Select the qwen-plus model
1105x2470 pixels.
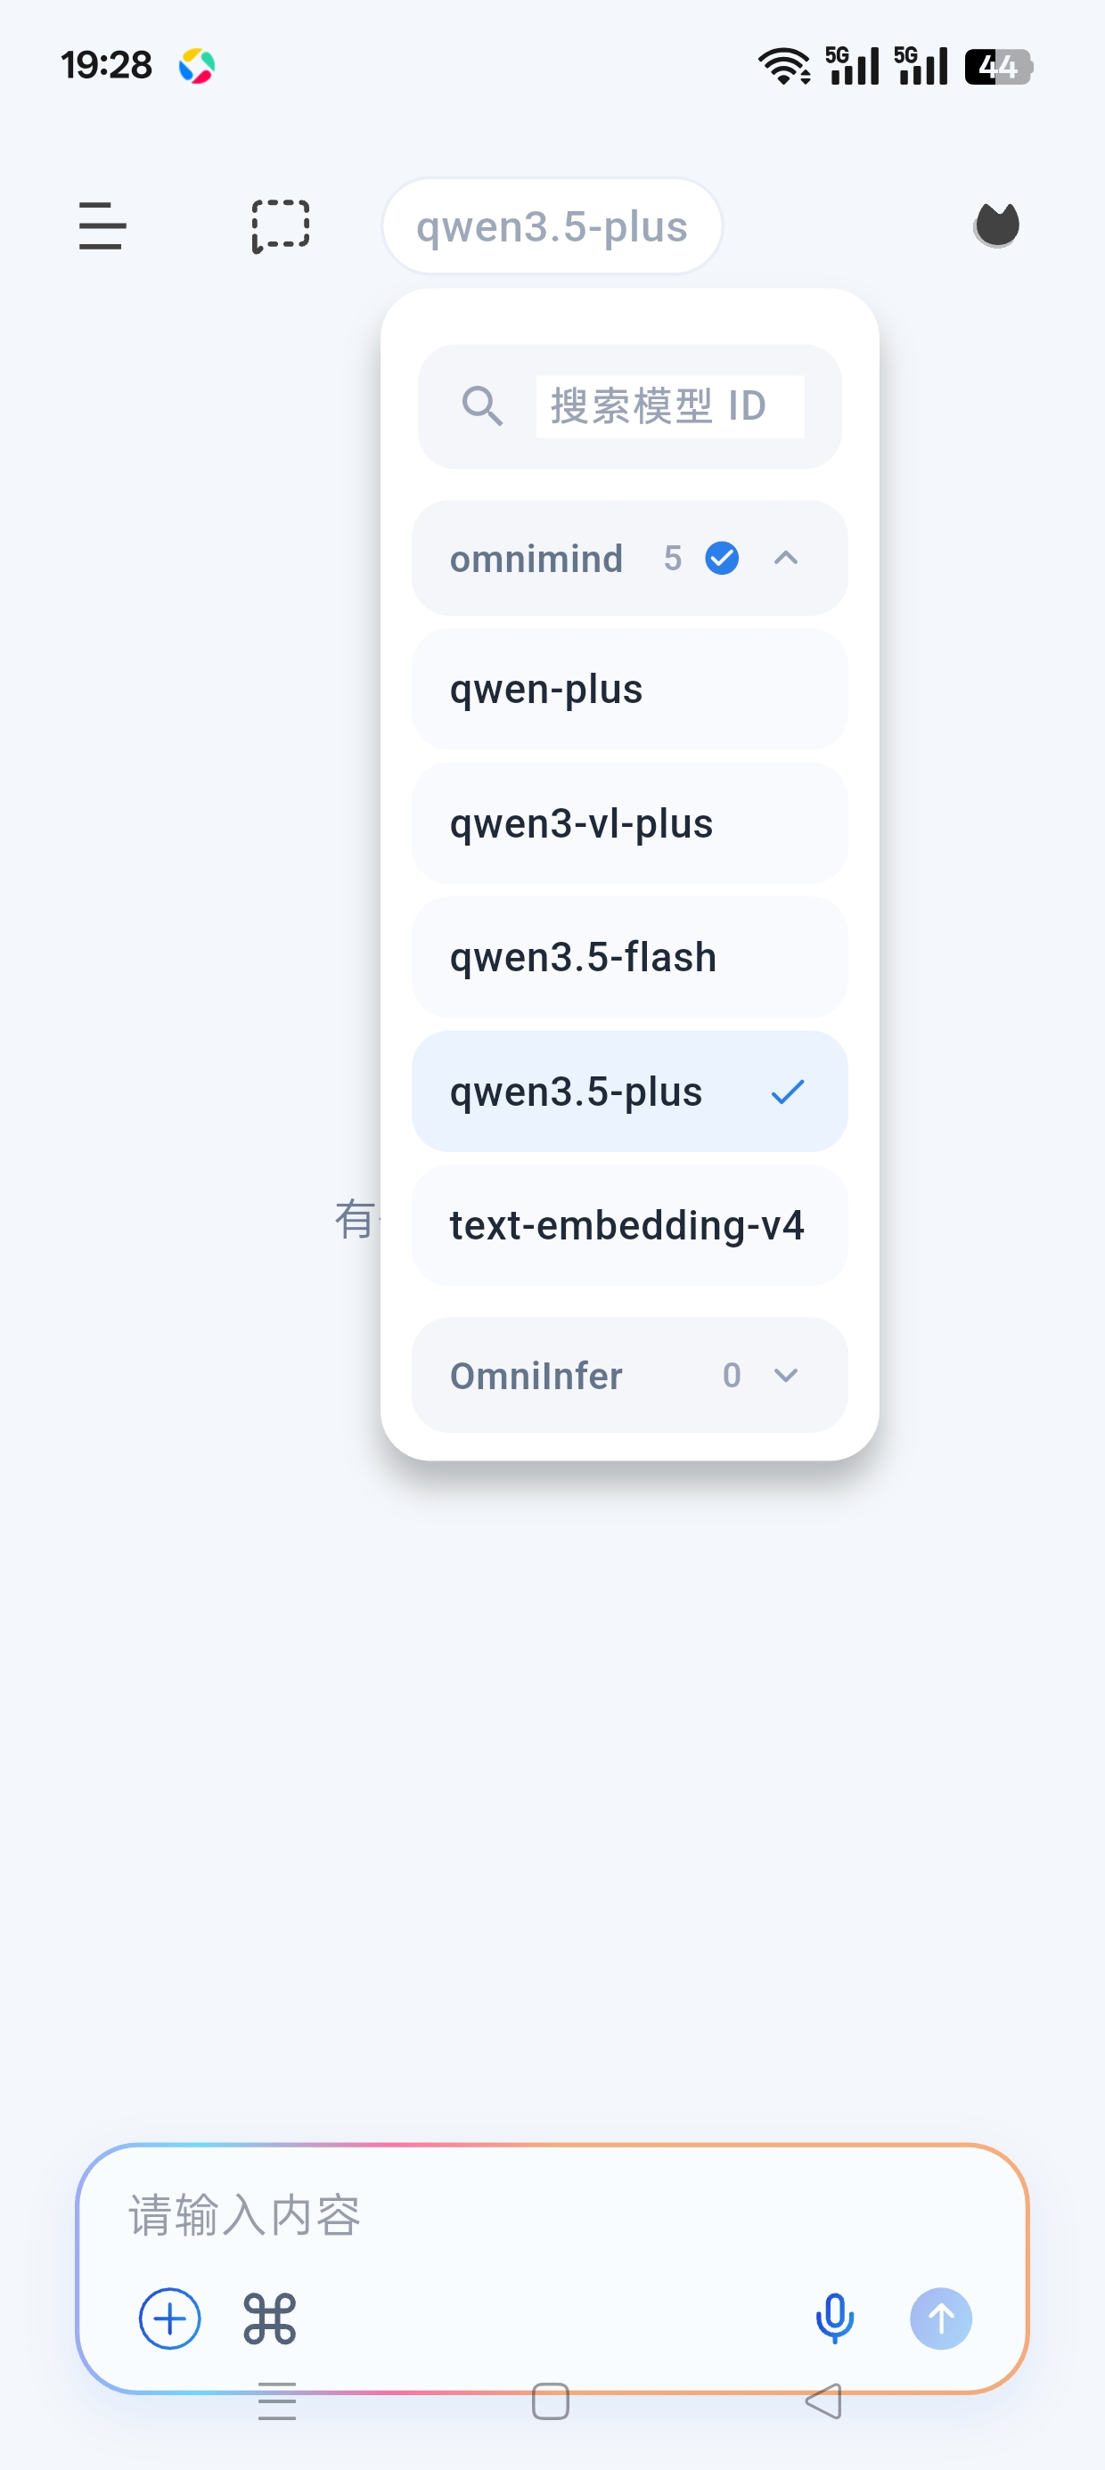click(x=629, y=689)
